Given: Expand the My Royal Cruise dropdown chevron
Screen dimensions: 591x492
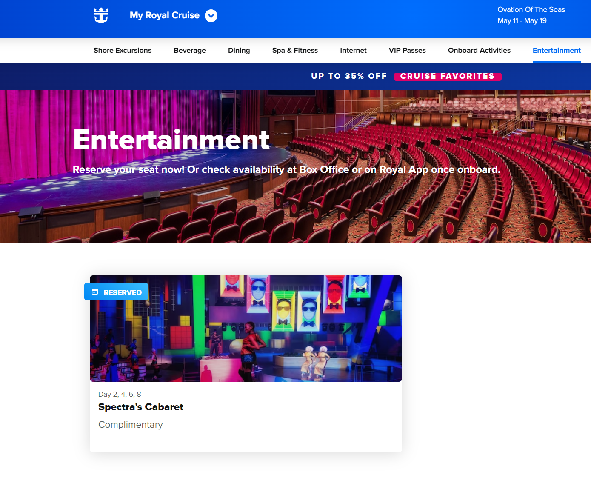Looking at the screenshot, I should 211,16.
